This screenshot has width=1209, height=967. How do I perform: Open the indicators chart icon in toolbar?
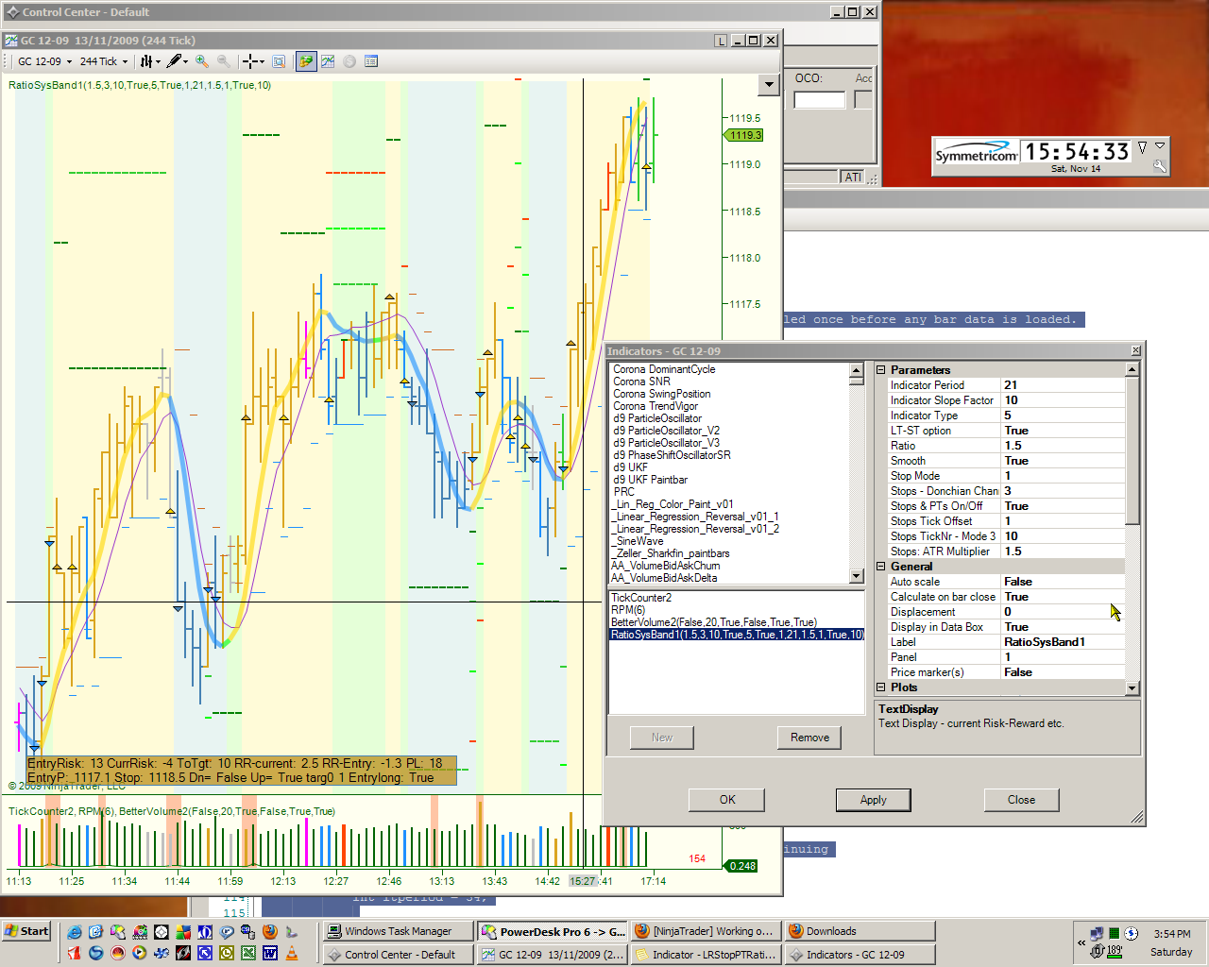click(328, 61)
